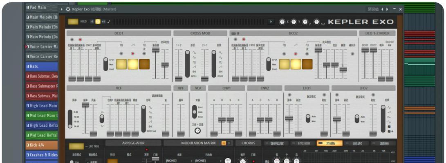
Task: Select the Crashes & Rides track
Action: click(x=42, y=155)
